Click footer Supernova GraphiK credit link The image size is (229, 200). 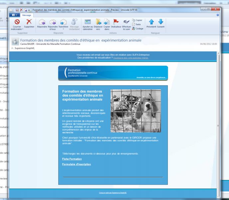pos(113,193)
